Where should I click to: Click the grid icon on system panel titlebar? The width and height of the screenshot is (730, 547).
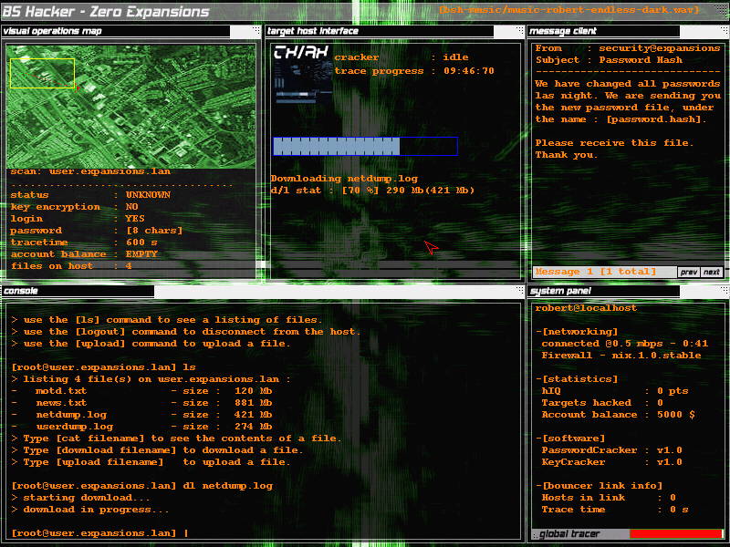click(x=725, y=291)
